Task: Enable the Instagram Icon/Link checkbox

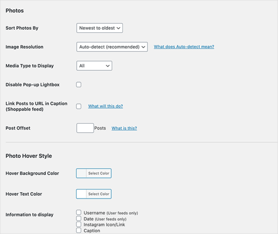Action: pos(79,224)
